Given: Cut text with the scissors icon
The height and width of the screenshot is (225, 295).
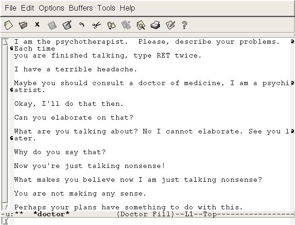Looking at the screenshot, I should (96, 25).
